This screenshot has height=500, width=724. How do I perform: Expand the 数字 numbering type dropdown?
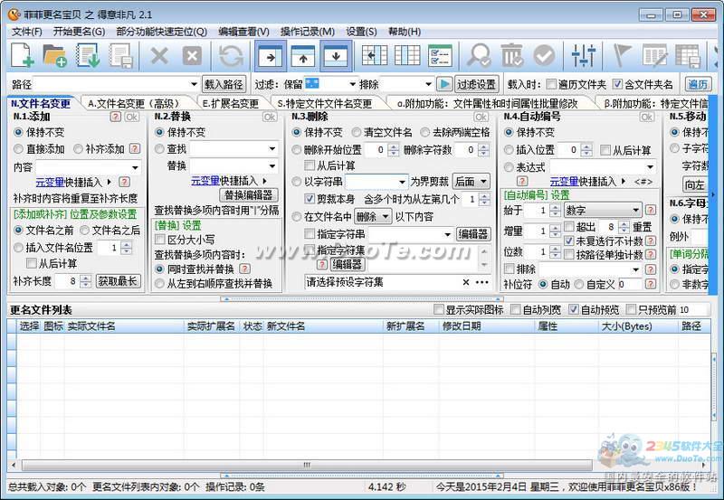pyautogui.click(x=635, y=210)
